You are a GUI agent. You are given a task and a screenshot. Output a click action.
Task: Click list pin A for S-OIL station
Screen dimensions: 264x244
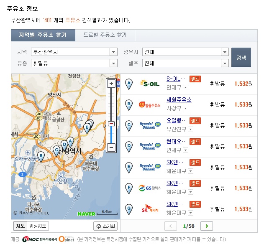click(129, 84)
